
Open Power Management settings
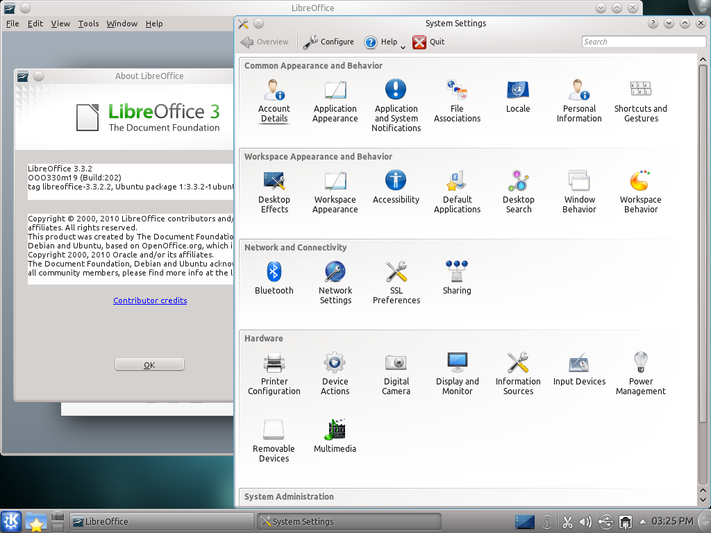point(640,373)
